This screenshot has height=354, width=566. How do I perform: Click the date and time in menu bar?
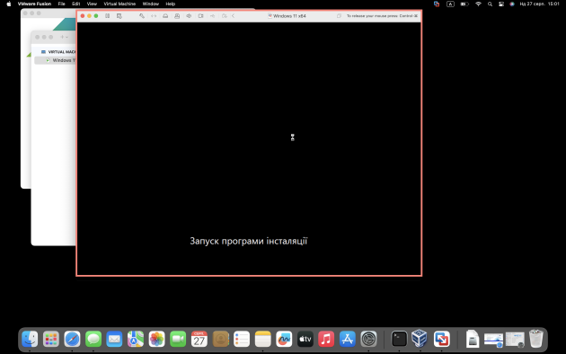click(x=539, y=4)
